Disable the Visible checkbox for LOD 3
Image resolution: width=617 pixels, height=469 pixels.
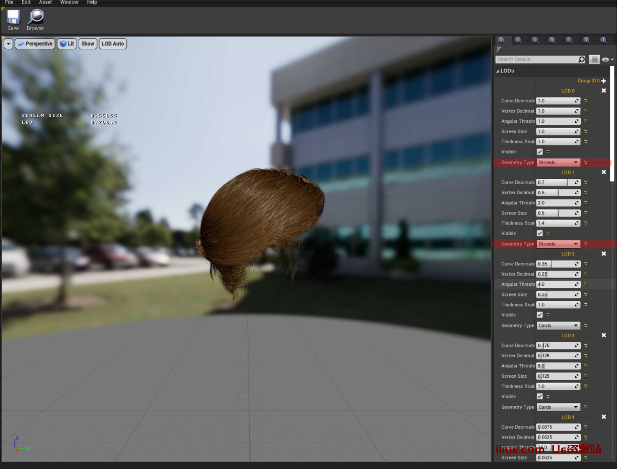pyautogui.click(x=539, y=397)
